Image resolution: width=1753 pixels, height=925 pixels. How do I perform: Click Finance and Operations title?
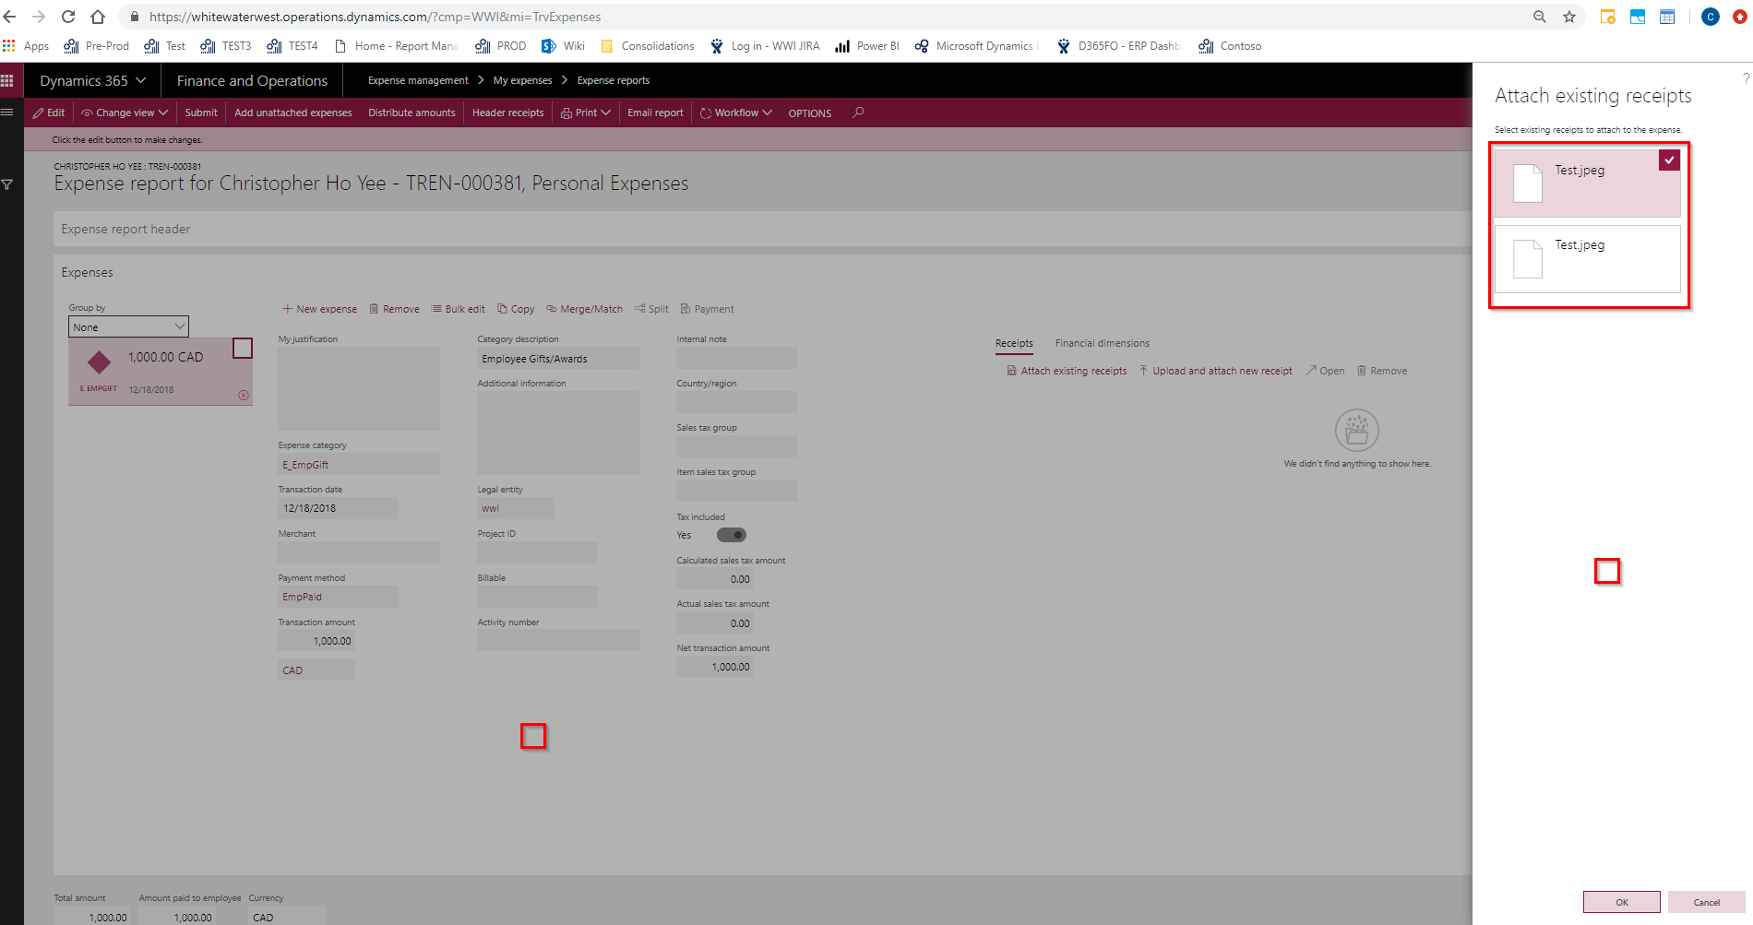252,80
